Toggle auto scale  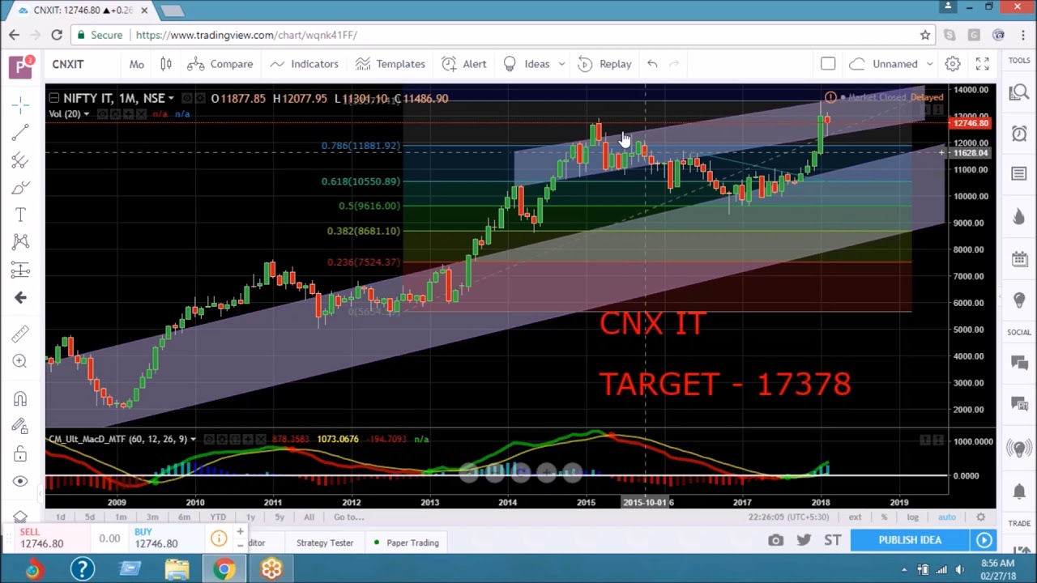tap(946, 517)
